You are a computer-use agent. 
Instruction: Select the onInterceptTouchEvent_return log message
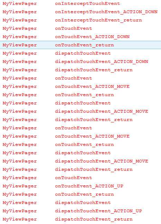pos(98,20)
